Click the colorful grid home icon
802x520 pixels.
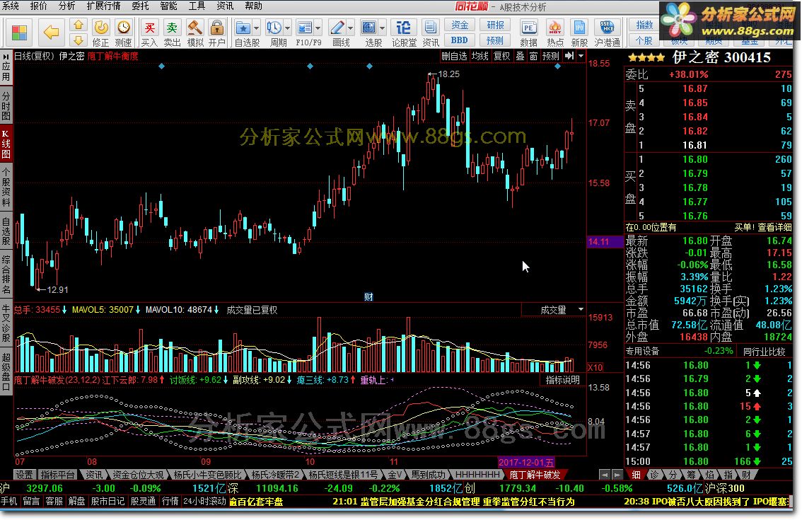point(19,33)
